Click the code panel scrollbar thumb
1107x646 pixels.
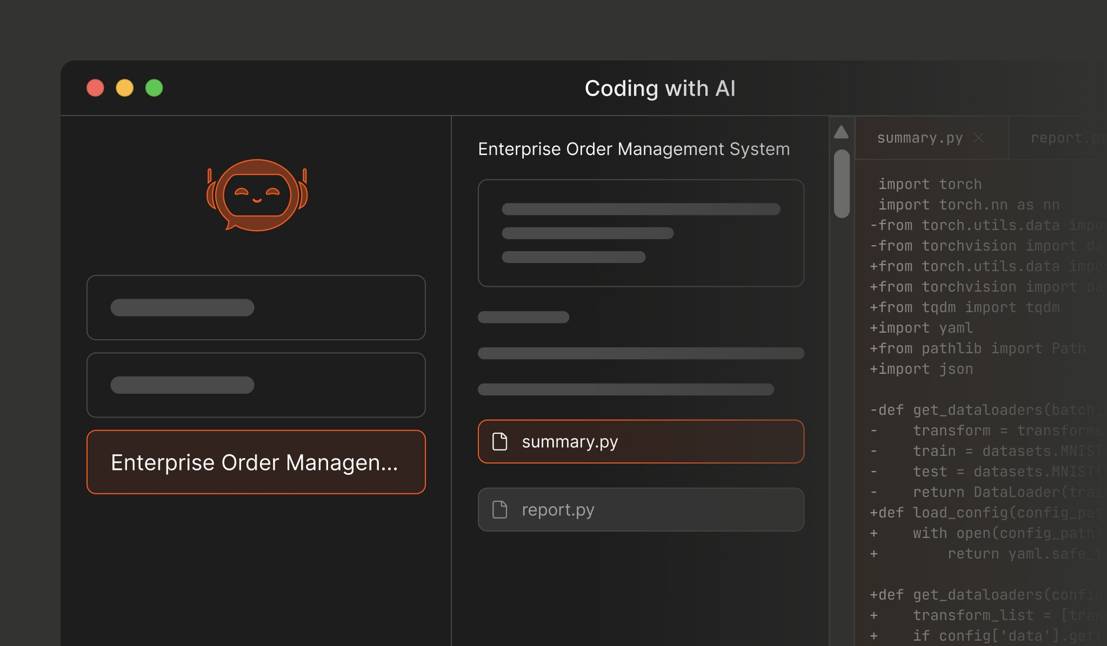842,182
